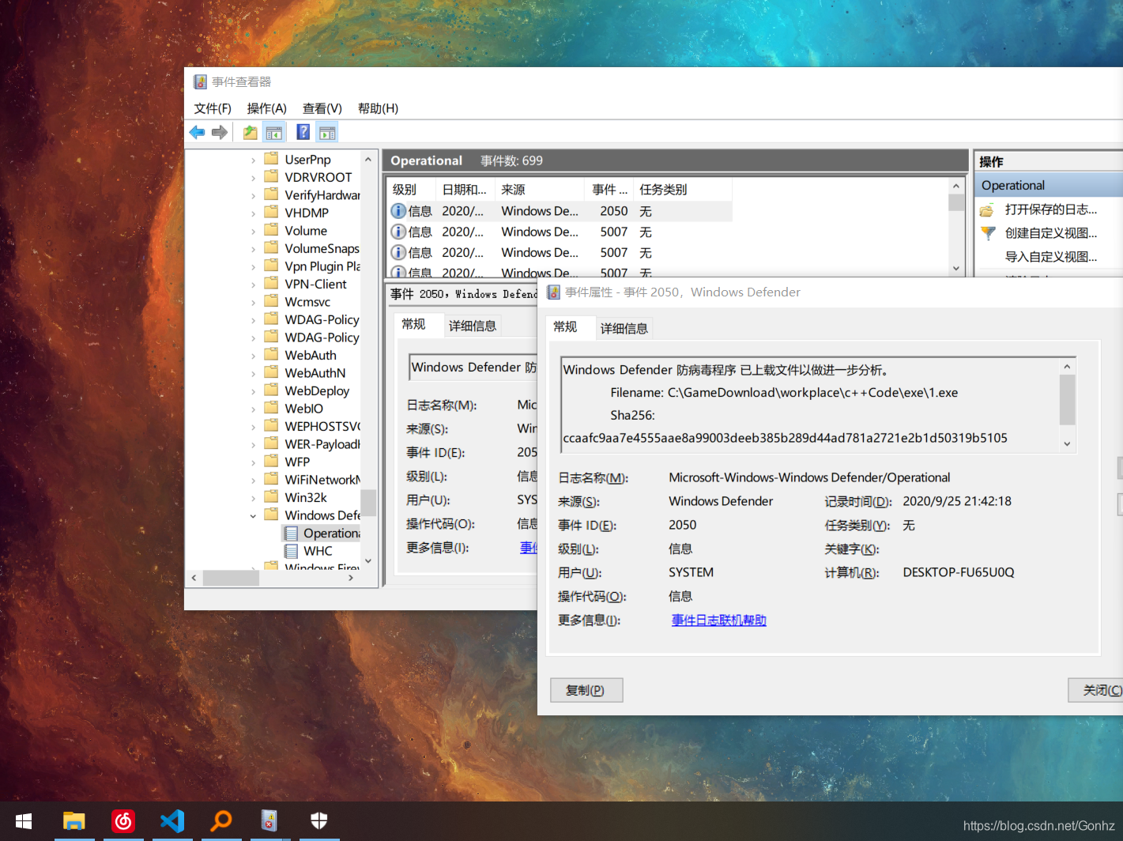Switch to 详细信息 tab in preview pane

pyautogui.click(x=473, y=326)
